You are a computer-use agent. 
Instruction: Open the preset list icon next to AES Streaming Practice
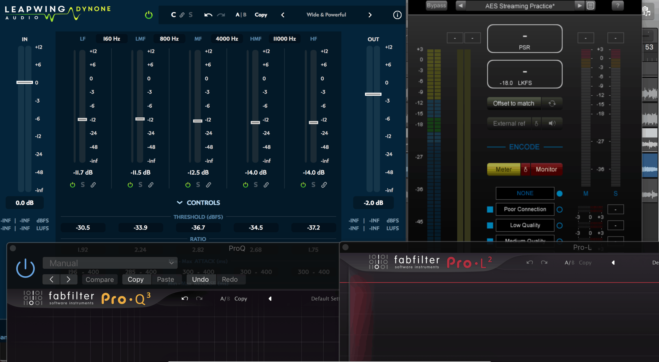[591, 6]
